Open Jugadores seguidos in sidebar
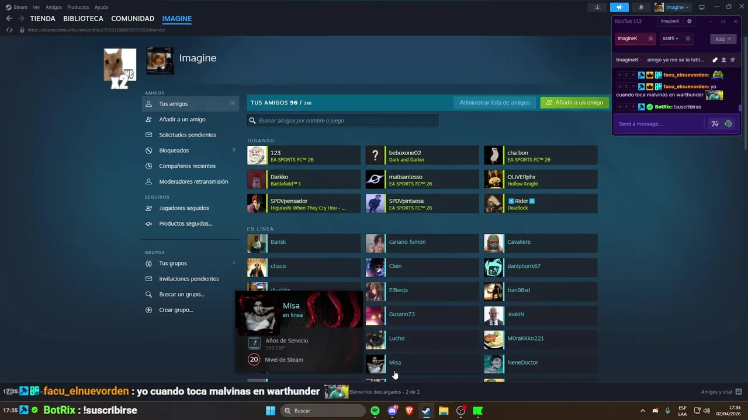 (191, 208)
